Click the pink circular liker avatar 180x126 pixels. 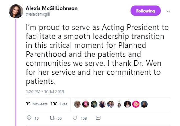[136, 104]
